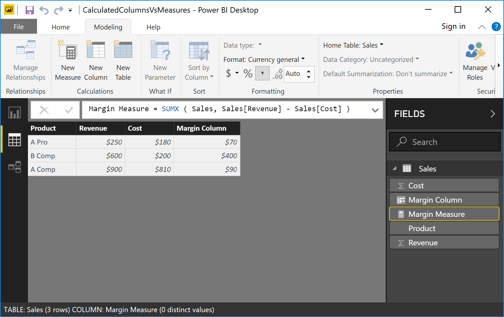Select the Margin Column field

point(444,200)
